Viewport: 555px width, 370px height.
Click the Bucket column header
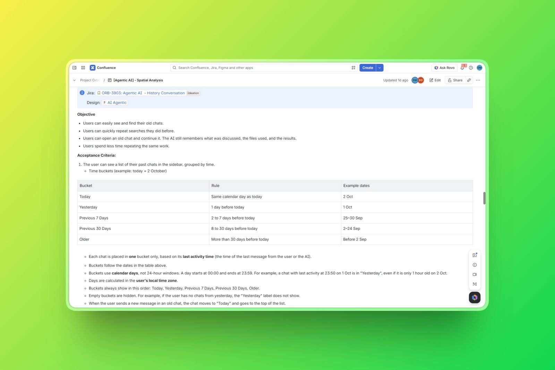coord(143,186)
